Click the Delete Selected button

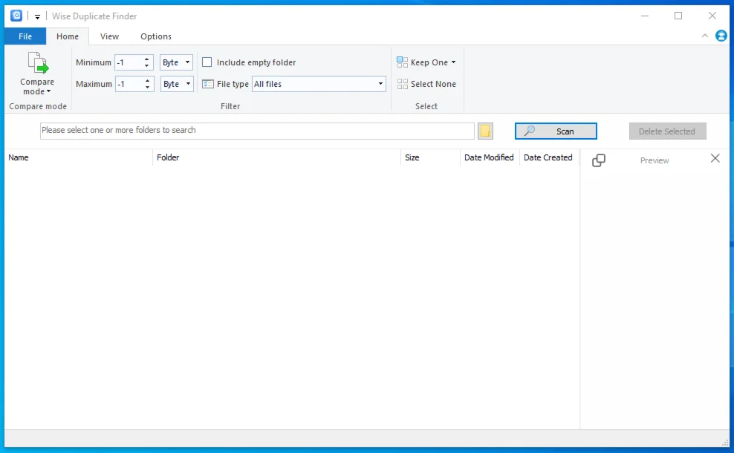[x=668, y=131]
